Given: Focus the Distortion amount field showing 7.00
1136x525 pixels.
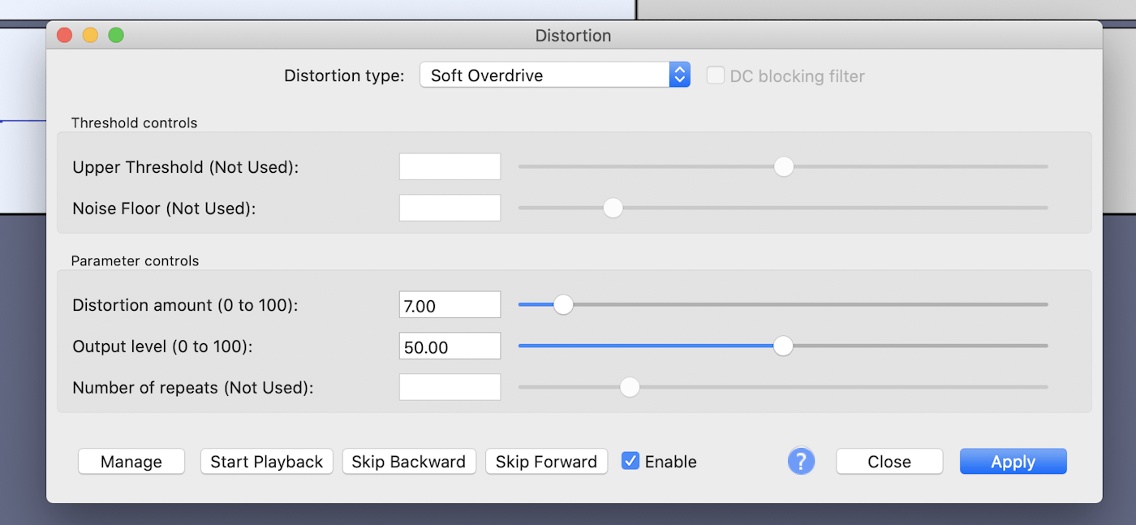Looking at the screenshot, I should point(450,305).
